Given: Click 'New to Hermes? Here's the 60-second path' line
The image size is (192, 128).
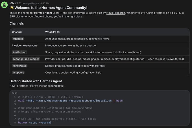Looking at the screenshot, I should (36, 86).
